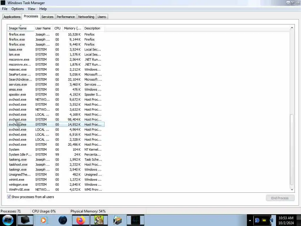This screenshot has height=226, width=301.
Task: Click the process list scrollbar thumb
Action: [x=292, y=149]
